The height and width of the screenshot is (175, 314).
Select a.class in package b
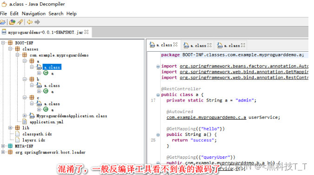tap(52, 86)
